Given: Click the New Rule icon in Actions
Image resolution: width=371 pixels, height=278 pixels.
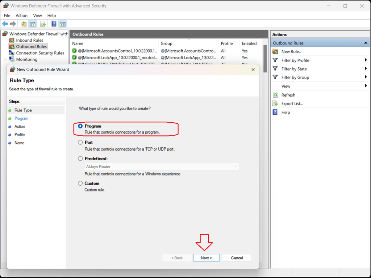Looking at the screenshot, I should point(275,52).
